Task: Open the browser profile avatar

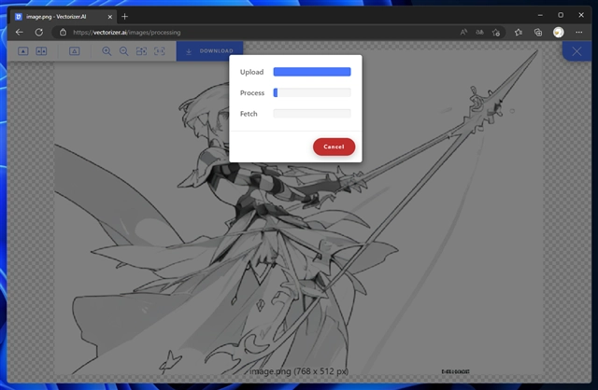Action: click(558, 32)
